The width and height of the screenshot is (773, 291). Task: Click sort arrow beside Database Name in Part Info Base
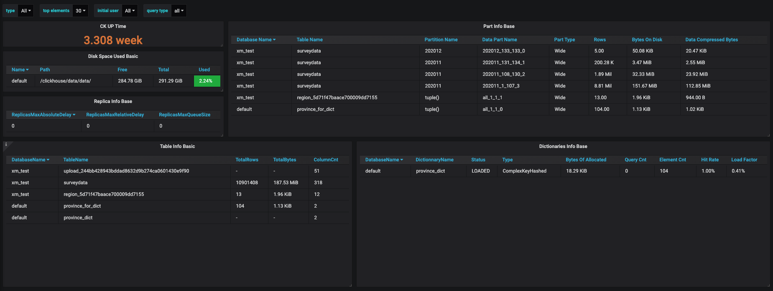click(274, 40)
